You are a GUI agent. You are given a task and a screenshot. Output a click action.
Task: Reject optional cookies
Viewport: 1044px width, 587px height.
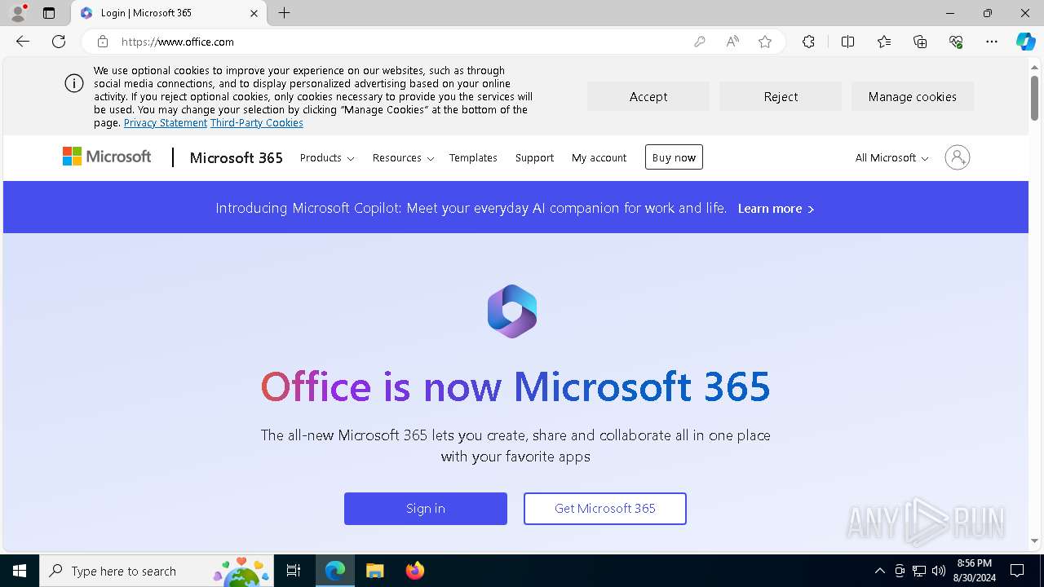[x=781, y=96]
